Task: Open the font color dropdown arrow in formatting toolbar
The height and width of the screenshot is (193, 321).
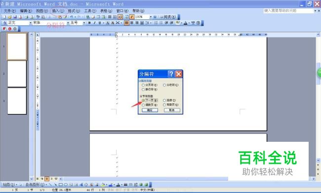Action: tap(189, 23)
